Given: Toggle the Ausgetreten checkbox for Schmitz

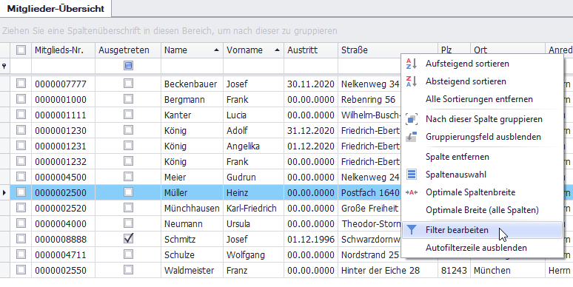Looking at the screenshot, I should (x=128, y=239).
